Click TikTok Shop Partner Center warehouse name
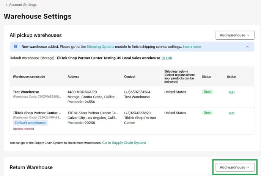This screenshot has height=176, width=261. click(37, 113)
